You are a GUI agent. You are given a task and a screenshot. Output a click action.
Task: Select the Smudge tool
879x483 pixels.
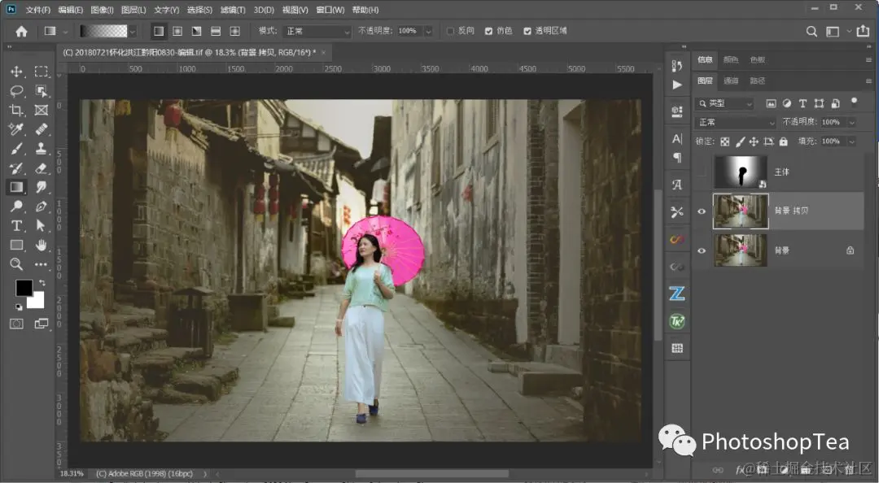click(41, 186)
